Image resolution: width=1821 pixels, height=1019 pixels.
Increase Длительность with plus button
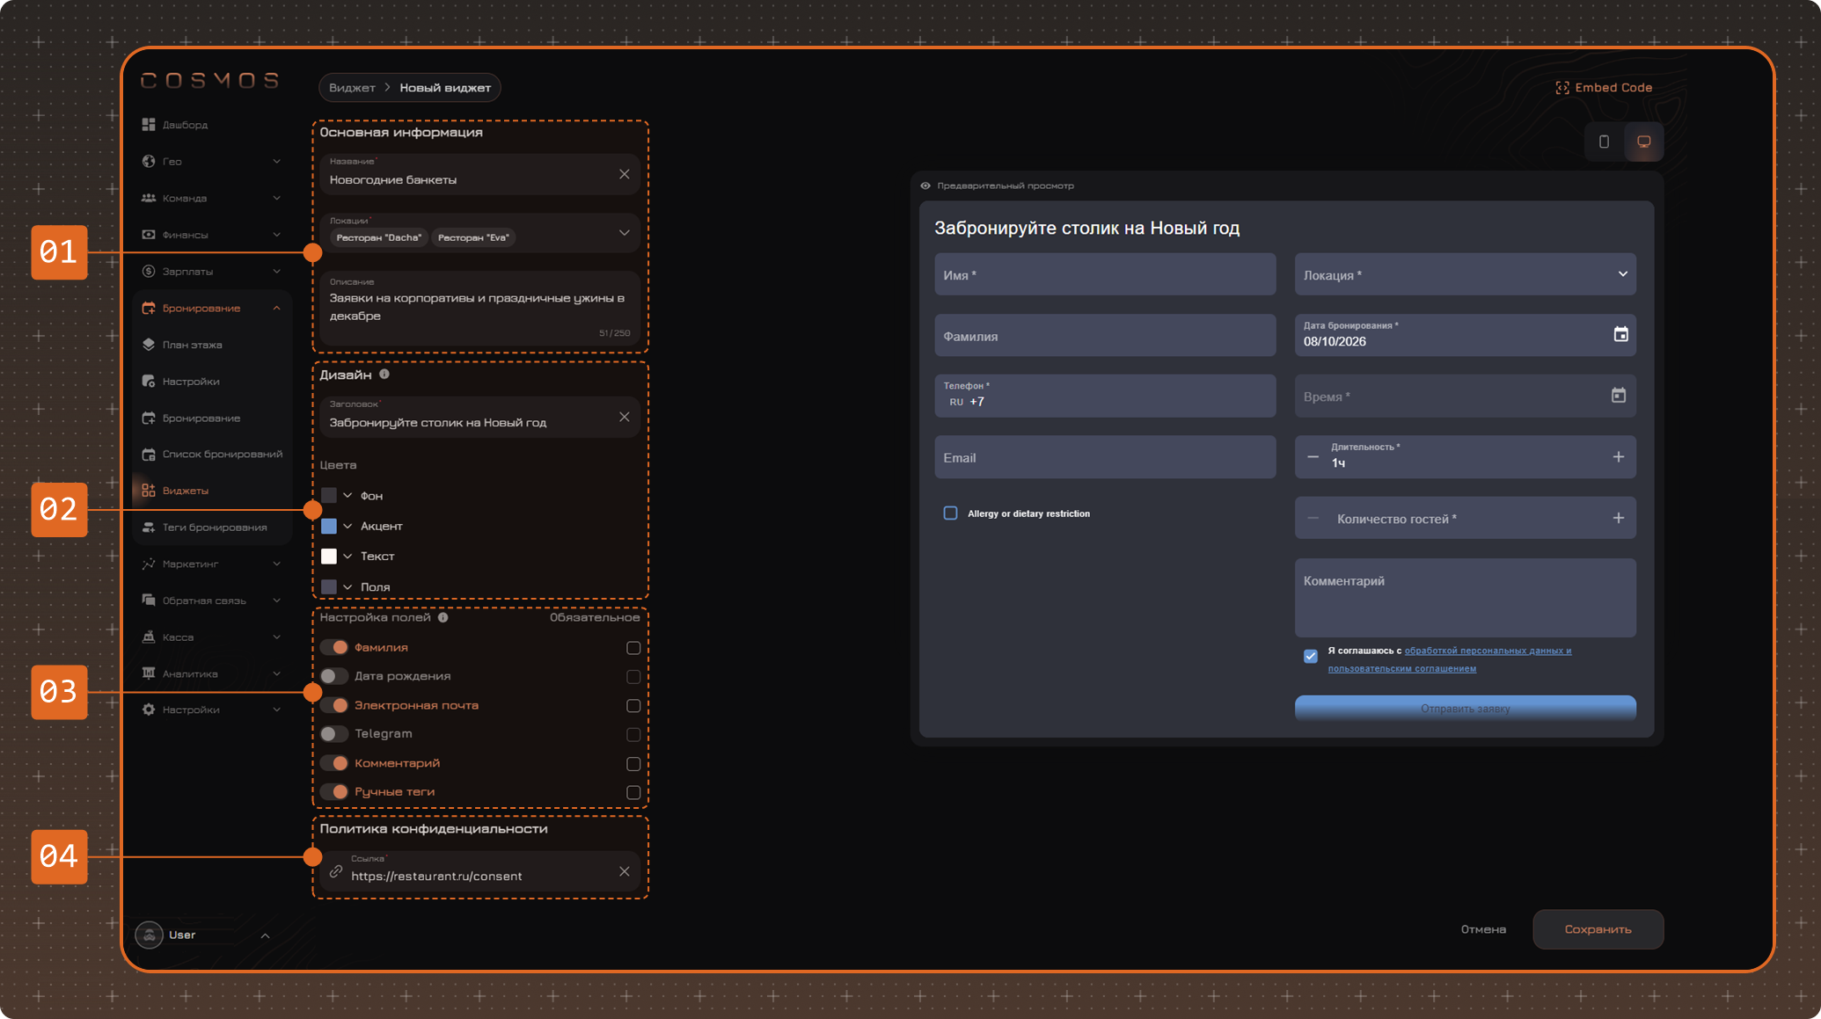[x=1618, y=456]
